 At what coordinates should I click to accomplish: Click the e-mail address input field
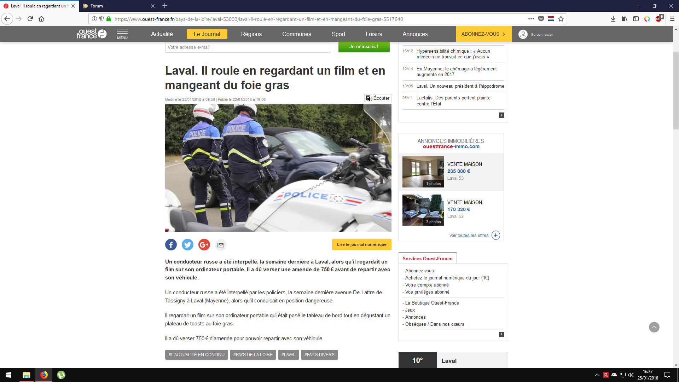point(247,47)
